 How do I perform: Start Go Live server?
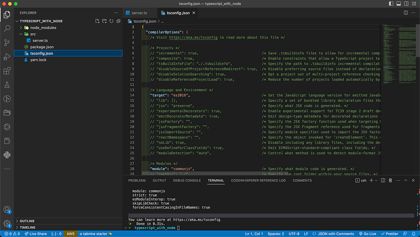tap(367, 234)
